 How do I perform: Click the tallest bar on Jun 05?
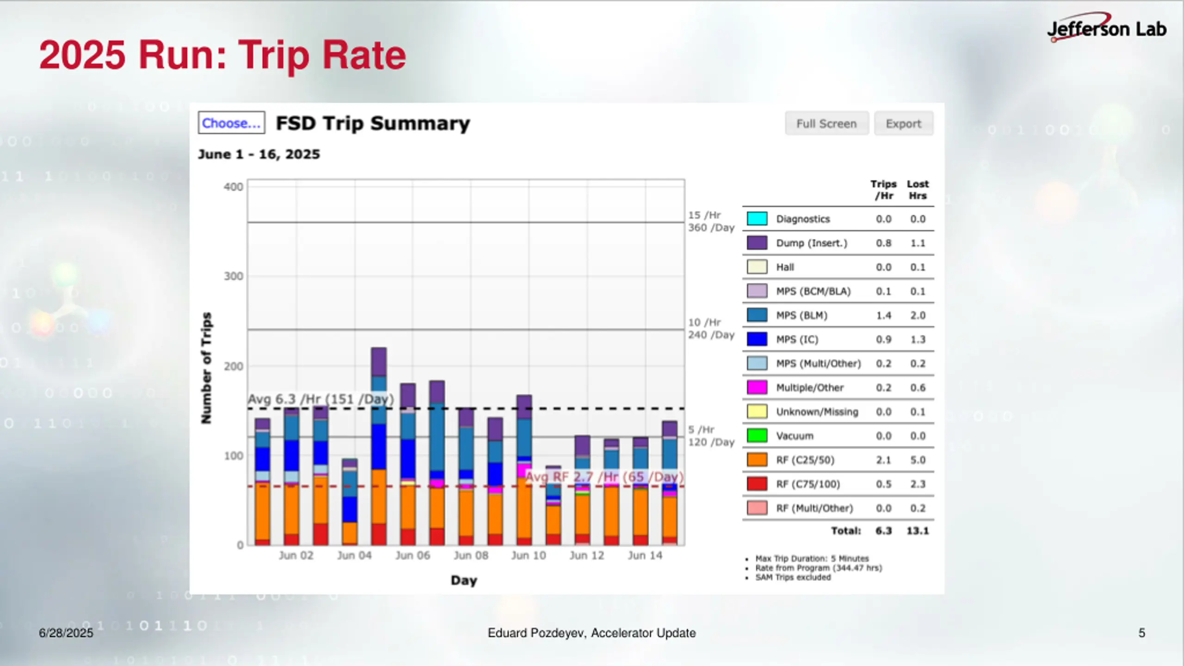(379, 446)
